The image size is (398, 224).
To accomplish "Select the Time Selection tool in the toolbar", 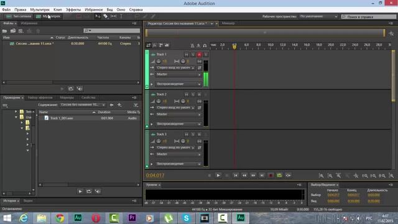I will (x=121, y=16).
